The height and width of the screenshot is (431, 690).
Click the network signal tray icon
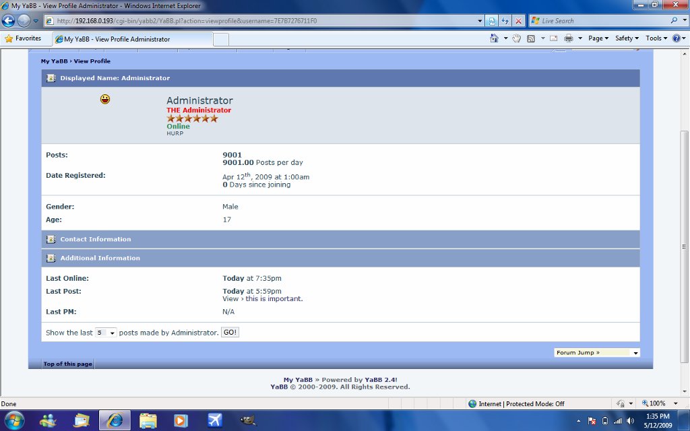[x=617, y=421]
